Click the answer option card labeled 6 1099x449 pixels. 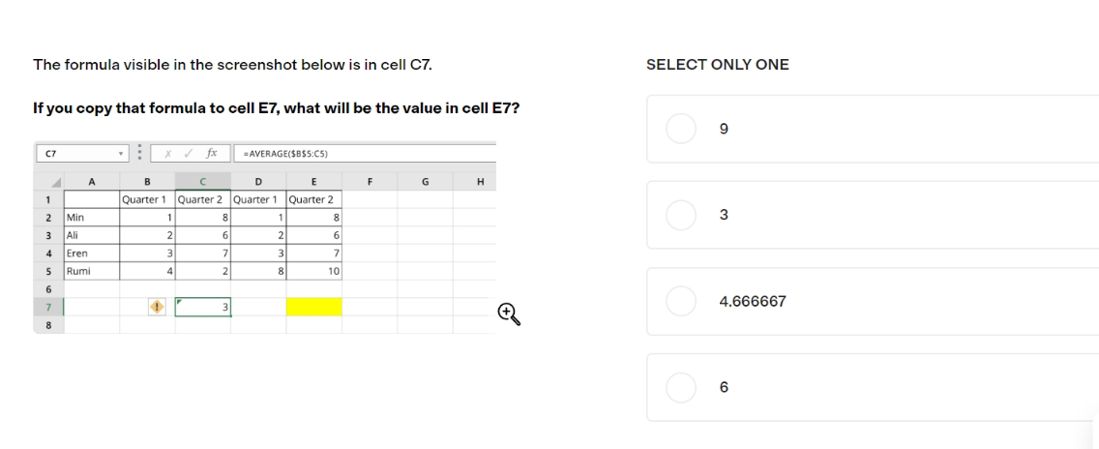tap(873, 387)
